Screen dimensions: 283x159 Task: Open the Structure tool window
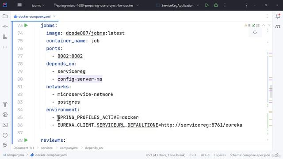[x=5, y=37]
